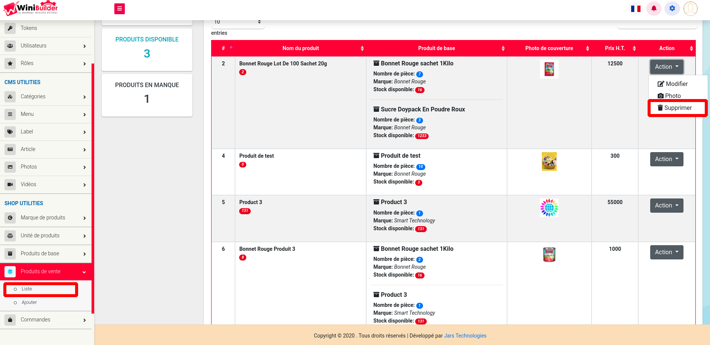The image size is (710, 345).
Task: Open the settings gear icon
Action: (672, 8)
